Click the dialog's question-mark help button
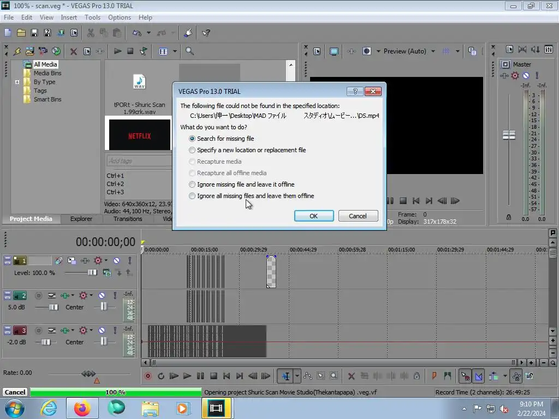The width and height of the screenshot is (559, 419). pyautogui.click(x=355, y=92)
